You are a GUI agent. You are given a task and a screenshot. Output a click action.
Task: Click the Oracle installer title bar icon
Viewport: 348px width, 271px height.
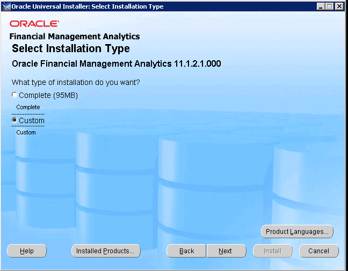pyautogui.click(x=6, y=6)
